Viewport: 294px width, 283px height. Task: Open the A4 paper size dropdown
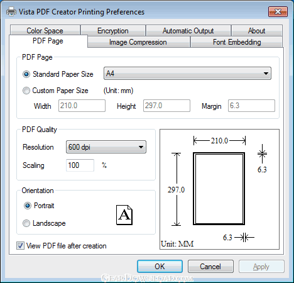click(x=187, y=74)
